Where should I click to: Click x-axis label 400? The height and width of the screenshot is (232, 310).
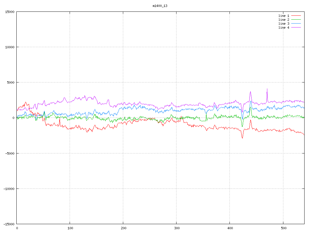click(x=230, y=228)
